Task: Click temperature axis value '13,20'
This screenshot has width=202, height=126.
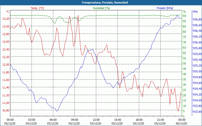Action: tap(6, 18)
